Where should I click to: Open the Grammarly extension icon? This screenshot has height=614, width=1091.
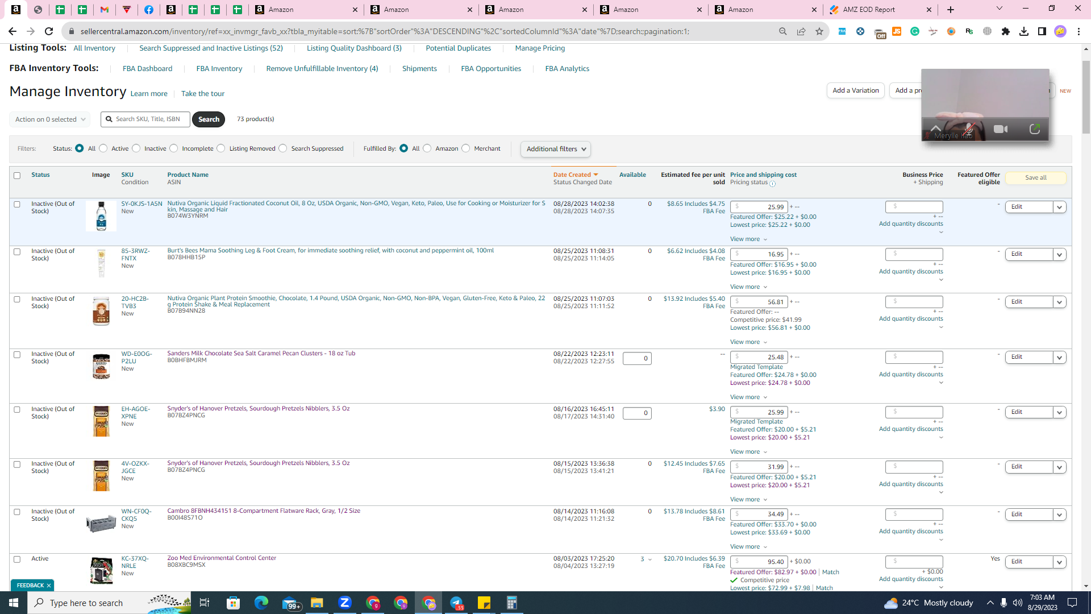pos(915,31)
